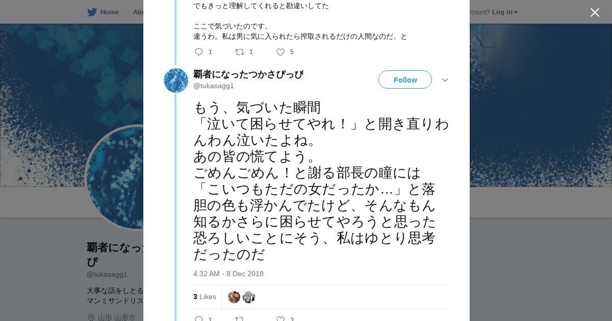612x321 pixels.
Task: Click the Twitter bird Home icon
Action: coord(92,12)
